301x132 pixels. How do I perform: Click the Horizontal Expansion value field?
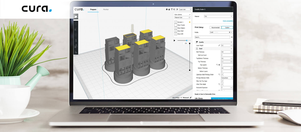[227, 87]
